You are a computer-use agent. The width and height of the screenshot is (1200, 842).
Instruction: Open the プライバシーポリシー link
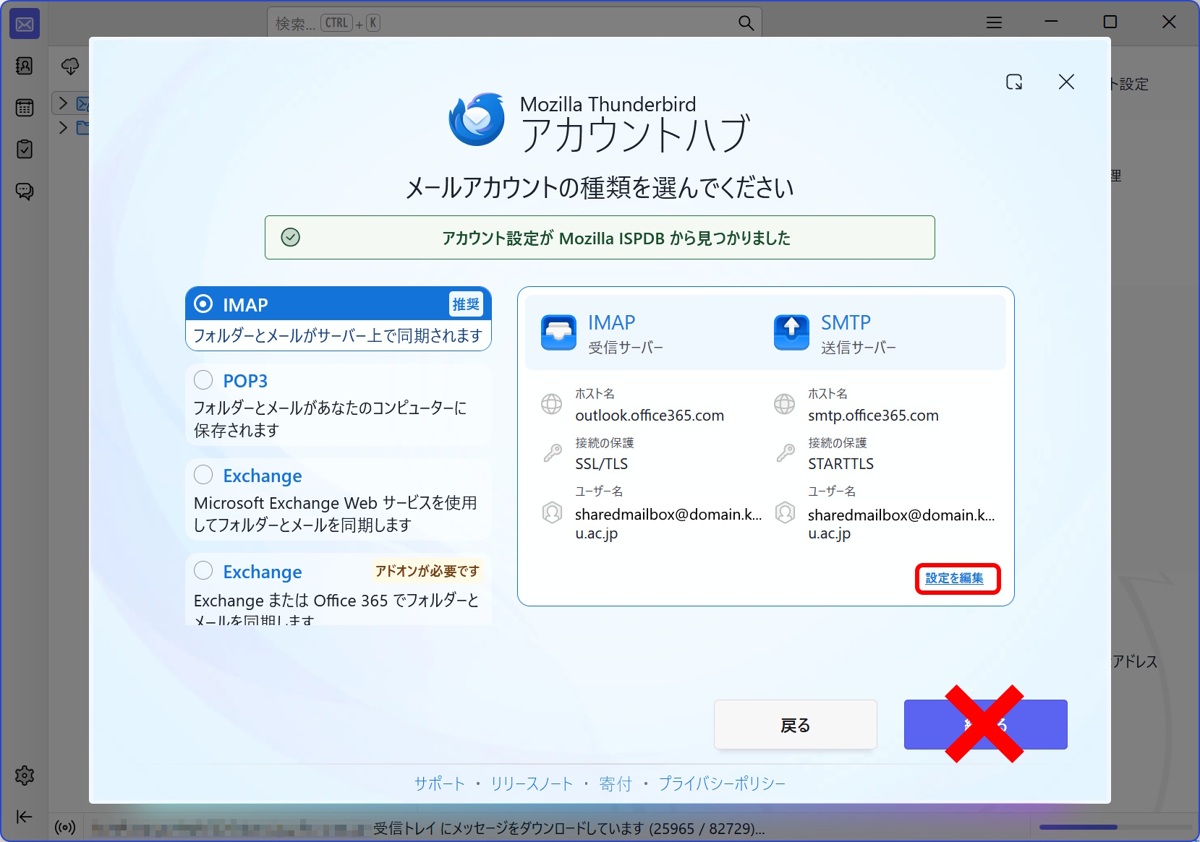click(x=722, y=783)
